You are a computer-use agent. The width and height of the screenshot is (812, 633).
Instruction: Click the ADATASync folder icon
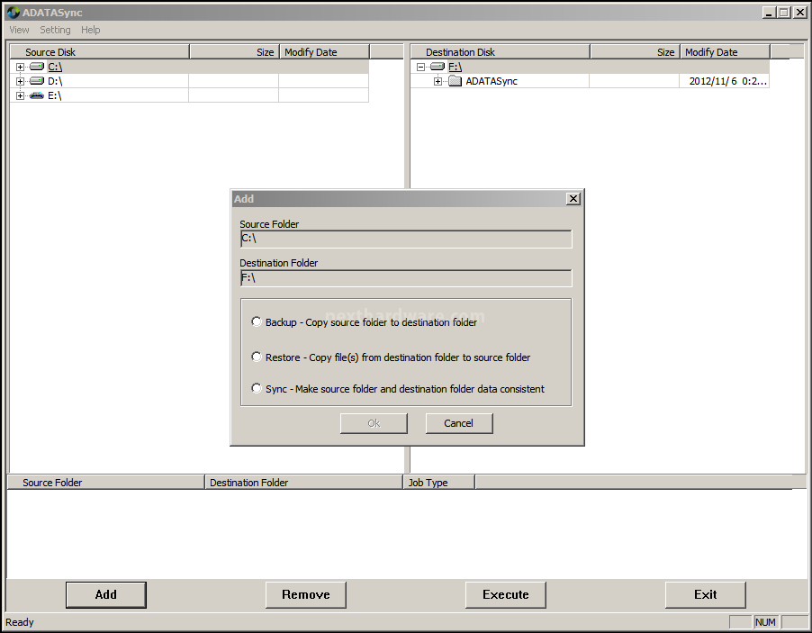click(456, 81)
